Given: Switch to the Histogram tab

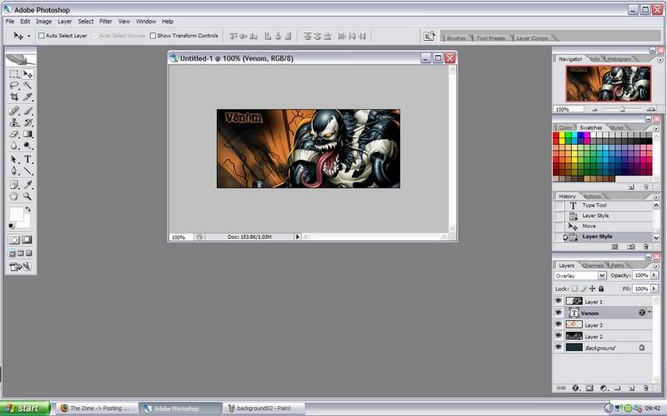Looking at the screenshot, I should tap(619, 59).
